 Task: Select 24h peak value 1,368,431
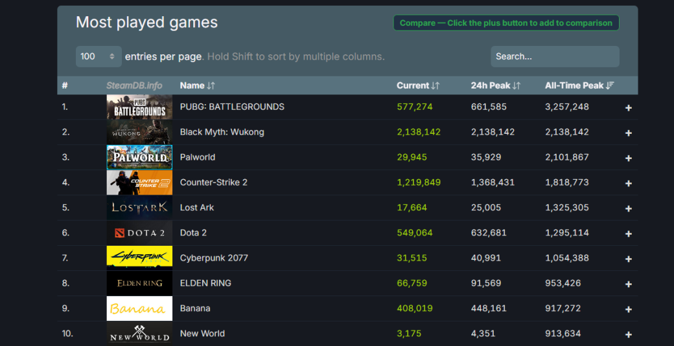pos(493,182)
